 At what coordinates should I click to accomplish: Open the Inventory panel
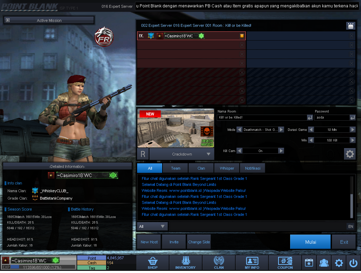(185, 263)
